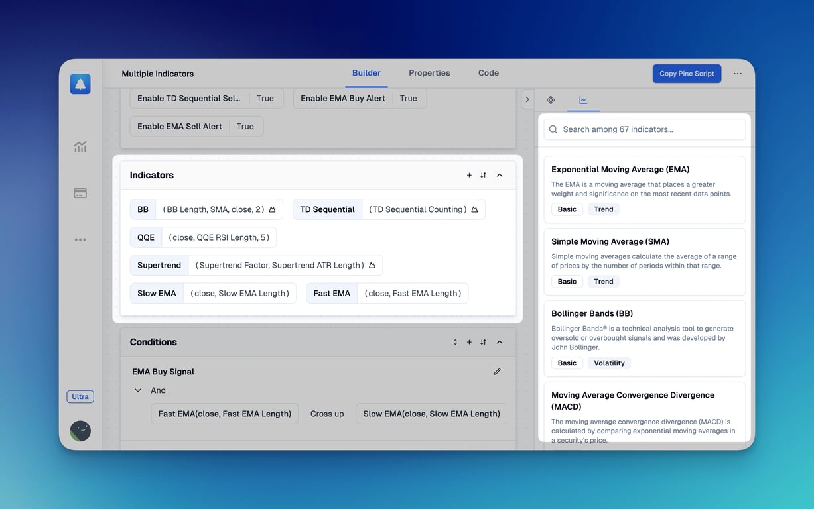This screenshot has width=814, height=509.
Task: Toggle the Enable EMA Sell Alert True value
Action: pos(245,127)
